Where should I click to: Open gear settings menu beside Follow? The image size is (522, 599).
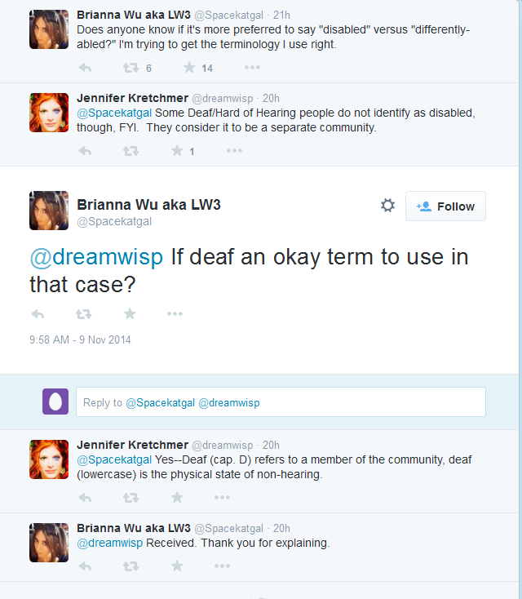pos(387,206)
